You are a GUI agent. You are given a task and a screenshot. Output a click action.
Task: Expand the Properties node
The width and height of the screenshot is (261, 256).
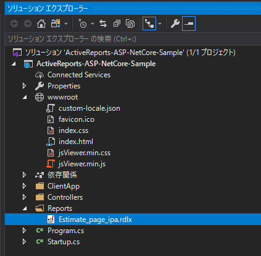click(24, 86)
